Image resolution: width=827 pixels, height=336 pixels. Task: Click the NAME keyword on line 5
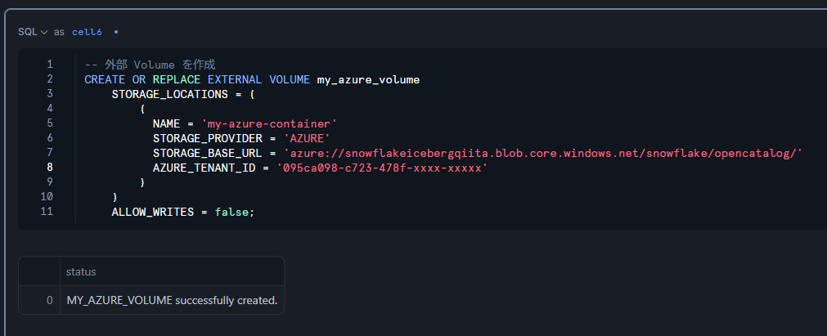(166, 124)
